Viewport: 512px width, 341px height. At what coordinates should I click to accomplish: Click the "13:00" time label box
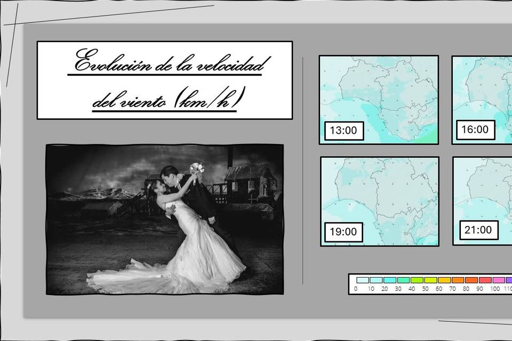[344, 131]
